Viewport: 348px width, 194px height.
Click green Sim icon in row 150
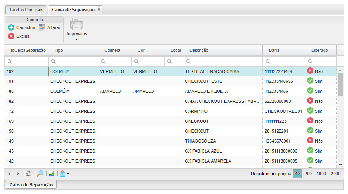point(310,131)
